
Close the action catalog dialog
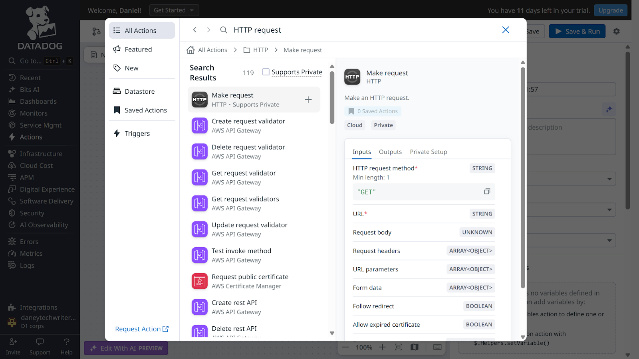tap(506, 30)
